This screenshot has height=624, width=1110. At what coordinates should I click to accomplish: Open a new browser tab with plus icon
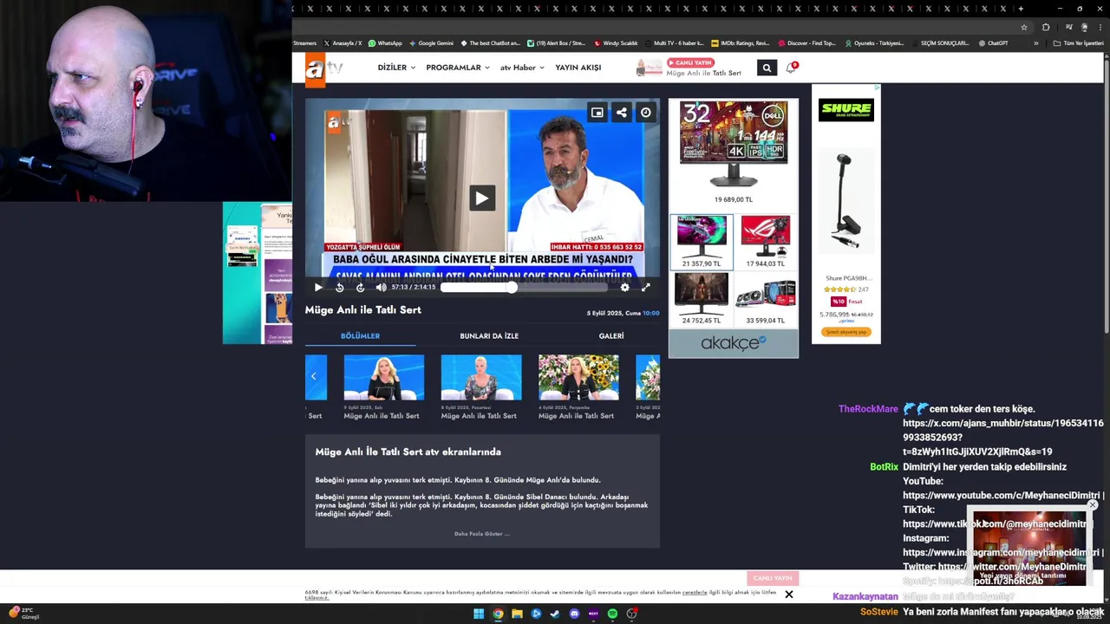1021,9
